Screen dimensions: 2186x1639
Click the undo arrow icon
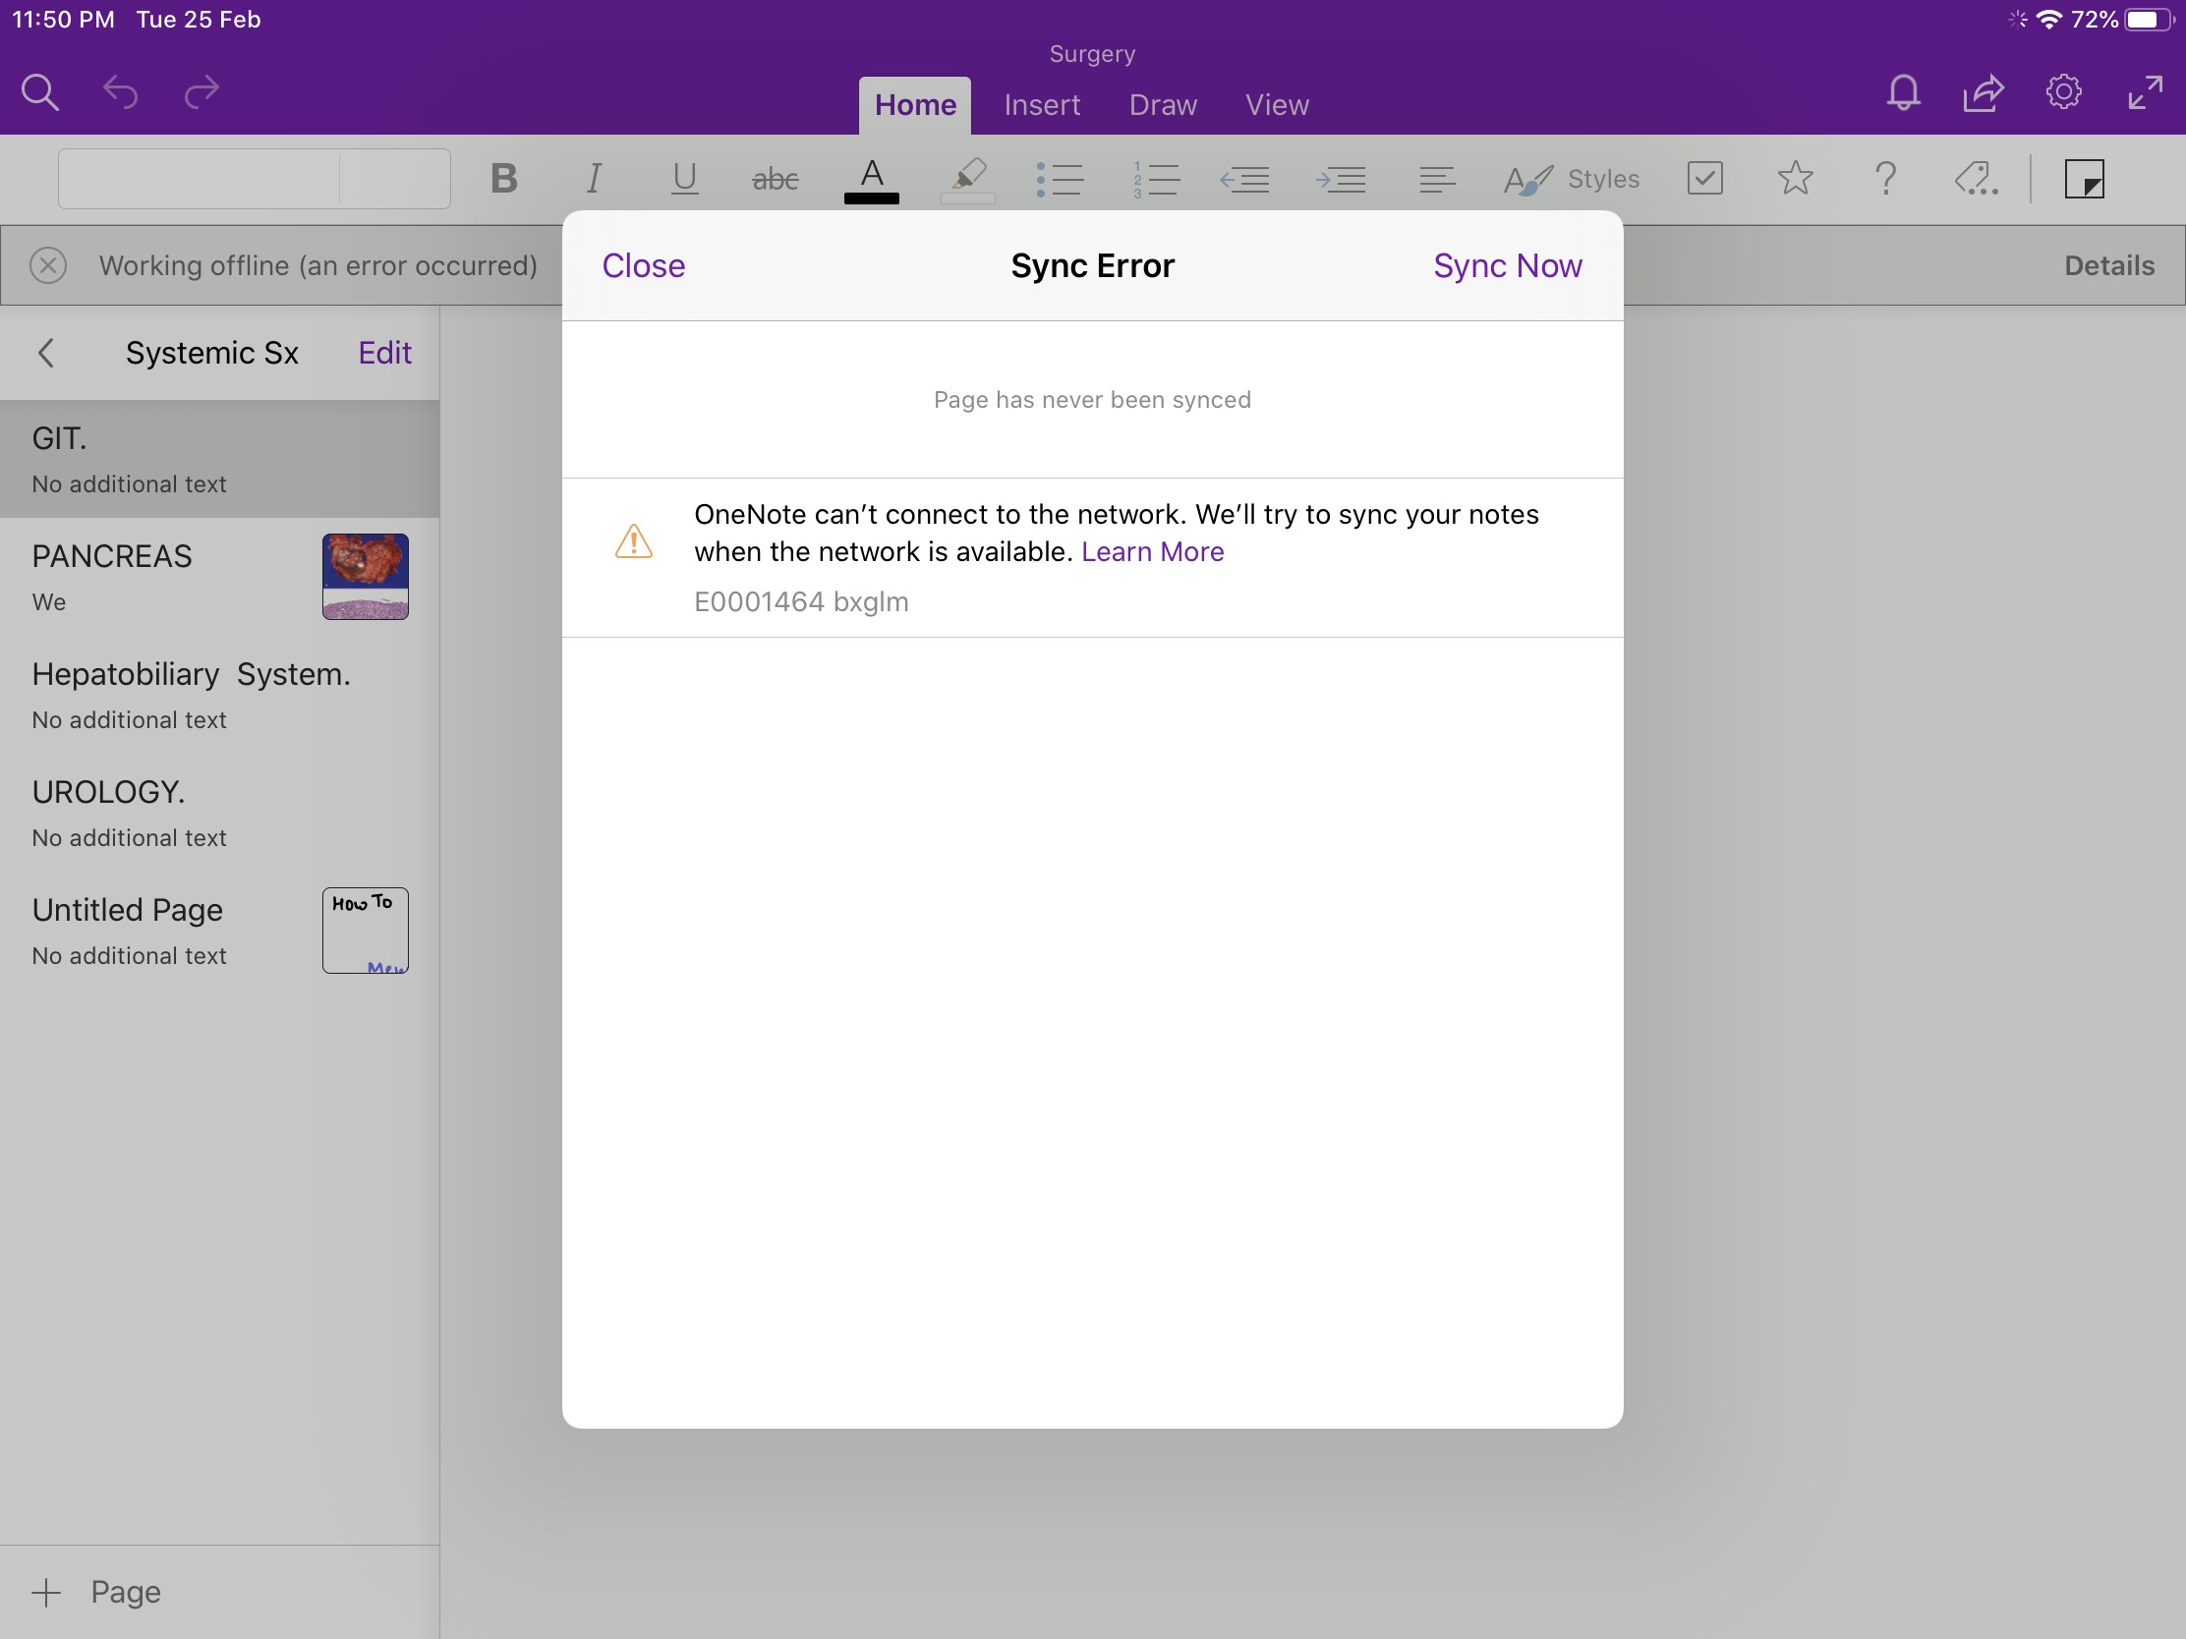click(x=121, y=93)
